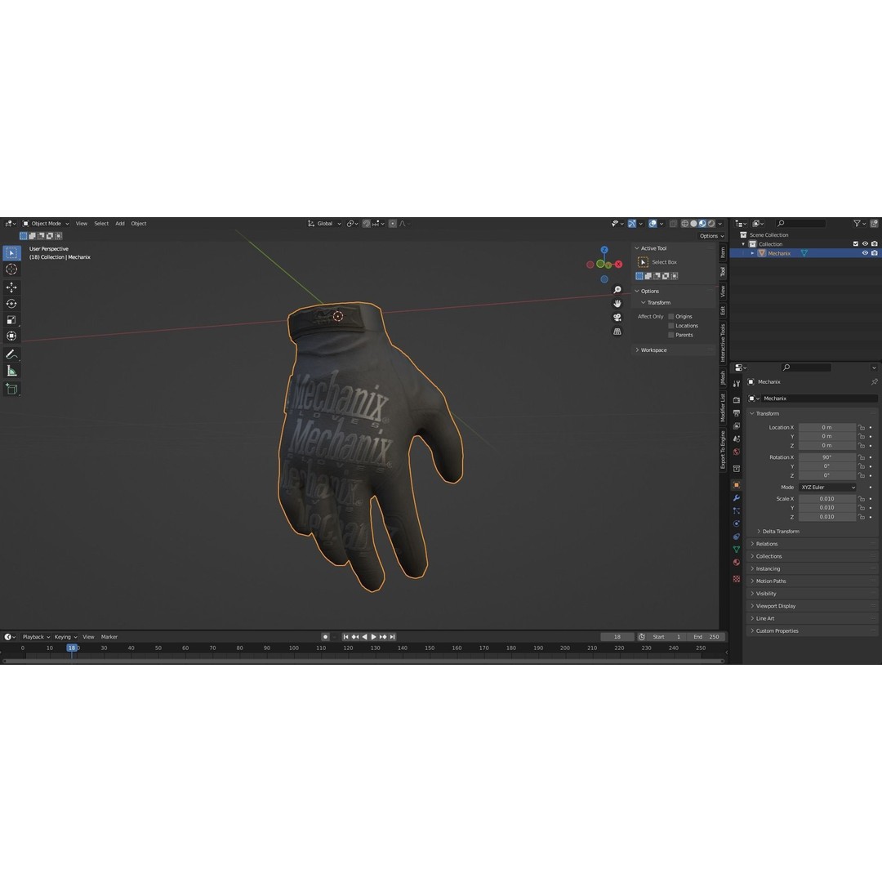Open the timeline Marker menu
This screenshot has height=882, width=882.
(109, 637)
